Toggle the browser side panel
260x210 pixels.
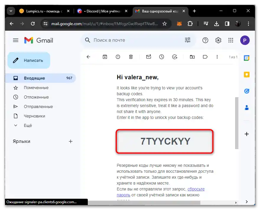pyautogui.click(x=227, y=24)
